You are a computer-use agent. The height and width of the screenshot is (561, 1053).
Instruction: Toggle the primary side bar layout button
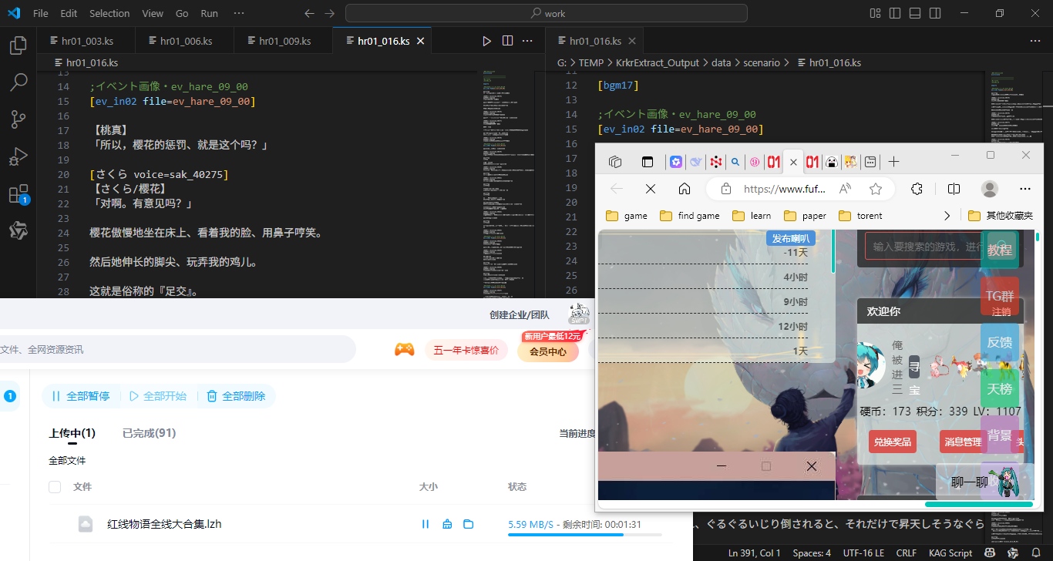point(895,13)
